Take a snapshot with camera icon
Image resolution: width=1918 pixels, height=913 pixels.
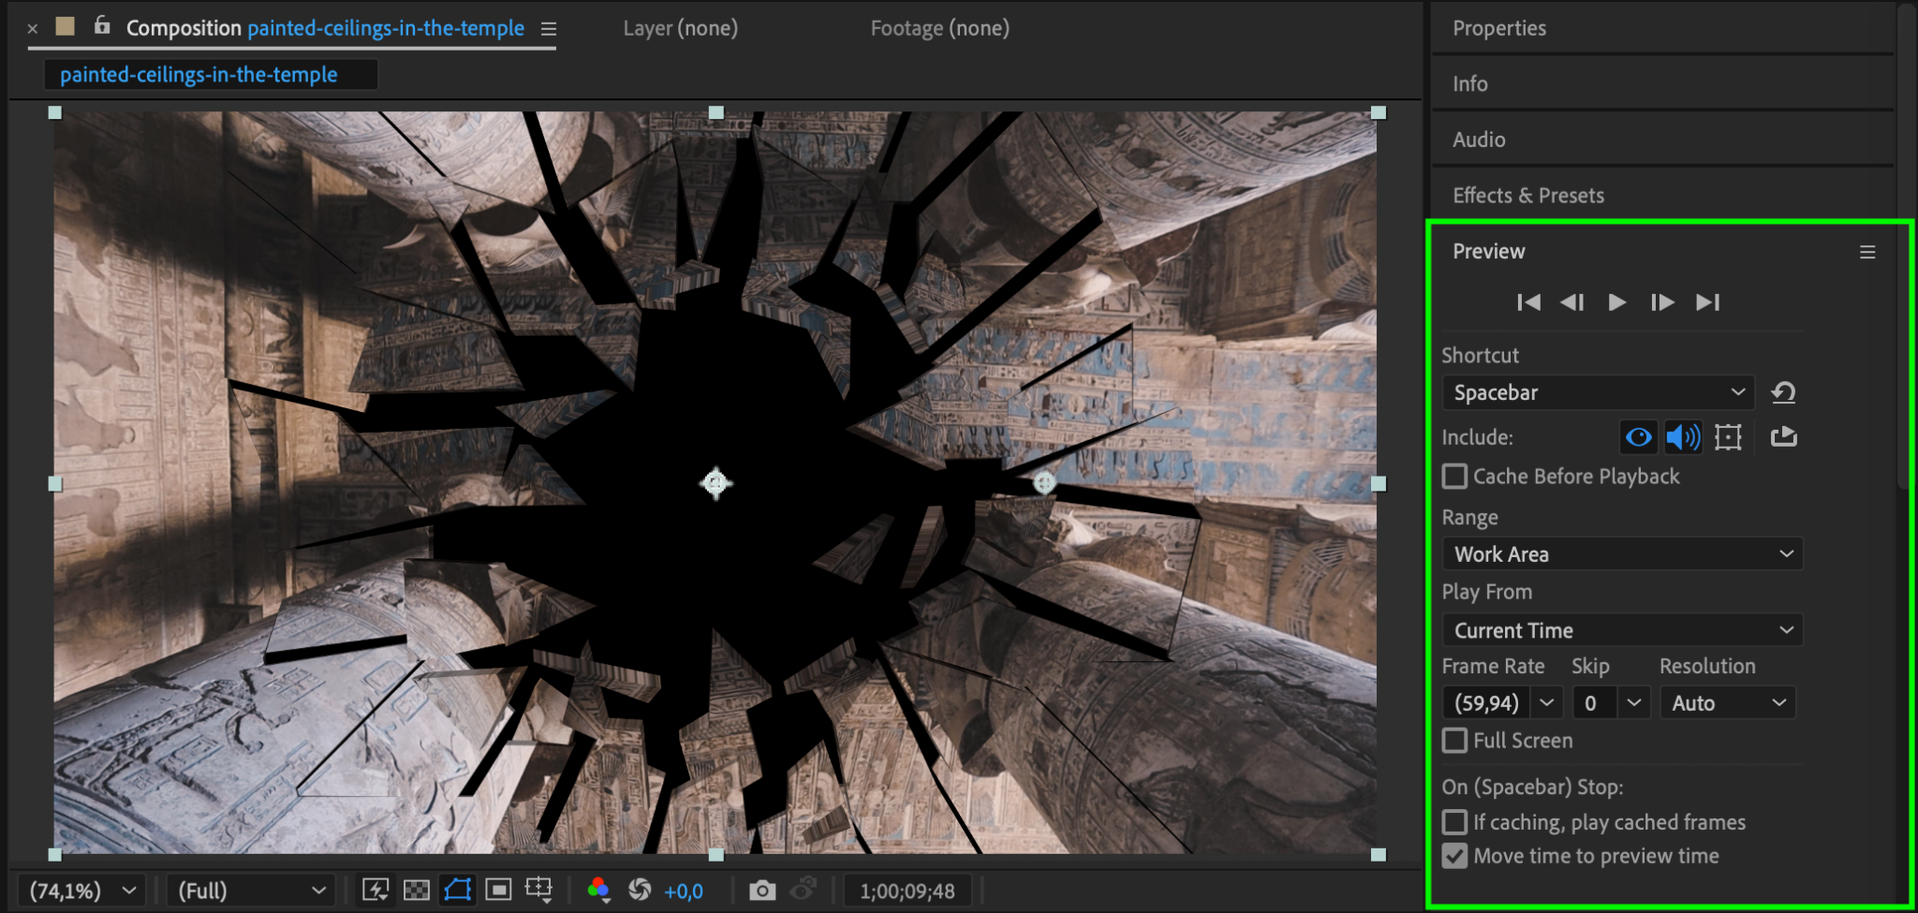[x=762, y=891]
